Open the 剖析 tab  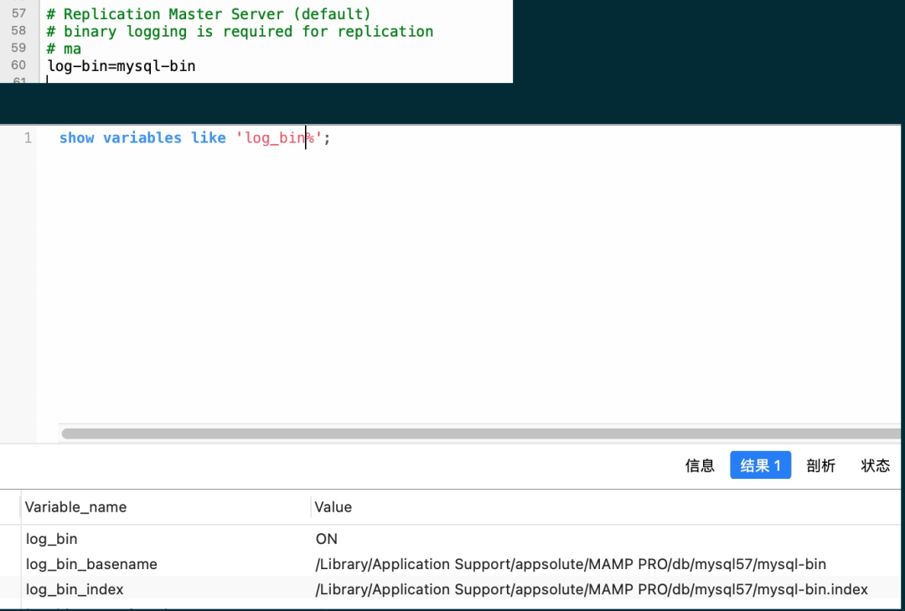[820, 465]
